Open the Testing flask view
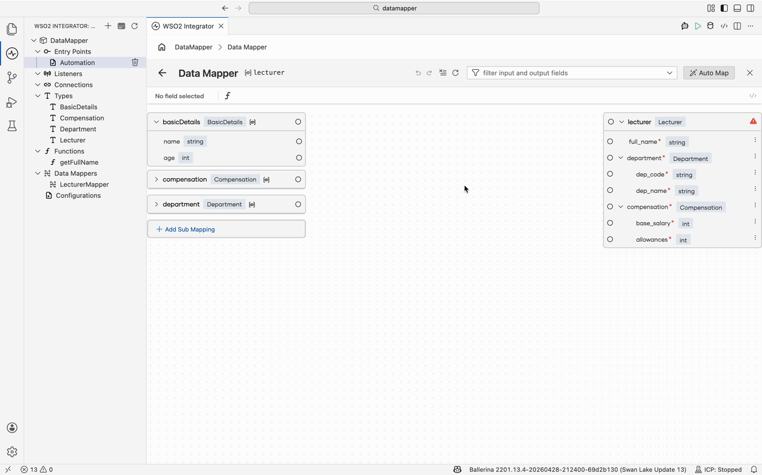This screenshot has height=475, width=762. click(11, 126)
